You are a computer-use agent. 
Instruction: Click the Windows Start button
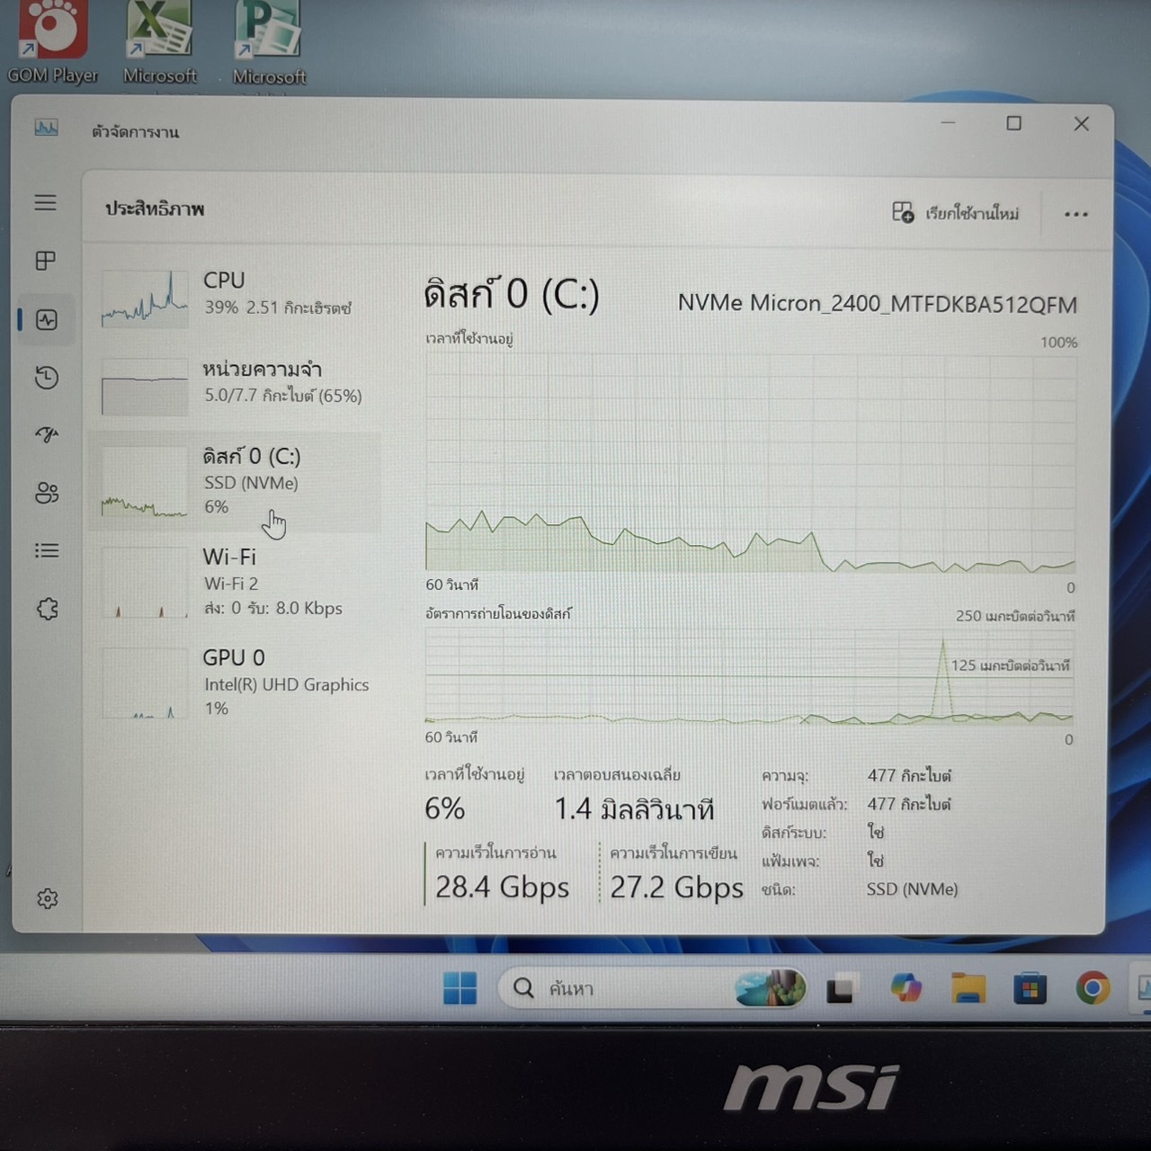click(460, 988)
